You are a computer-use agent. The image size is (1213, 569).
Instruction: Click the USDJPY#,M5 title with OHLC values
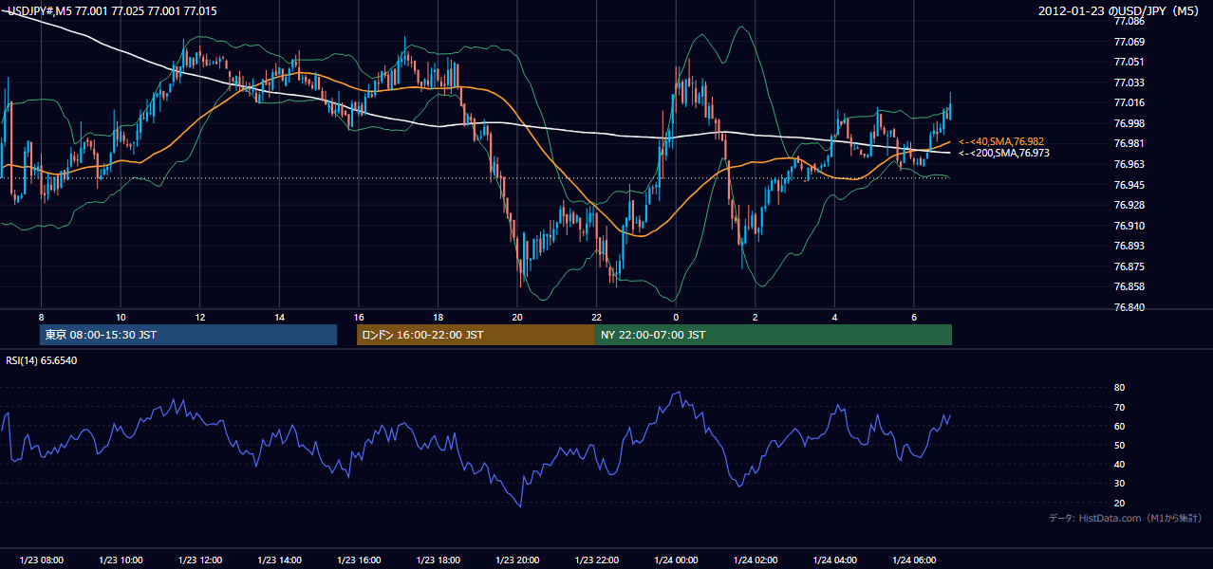pyautogui.click(x=111, y=11)
